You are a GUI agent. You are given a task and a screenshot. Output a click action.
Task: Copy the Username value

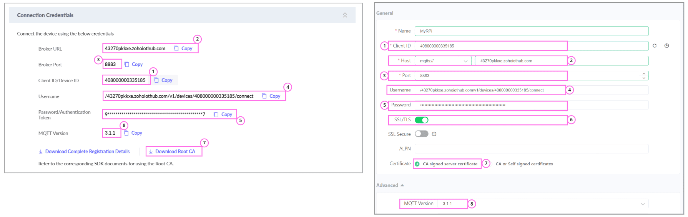[271, 96]
